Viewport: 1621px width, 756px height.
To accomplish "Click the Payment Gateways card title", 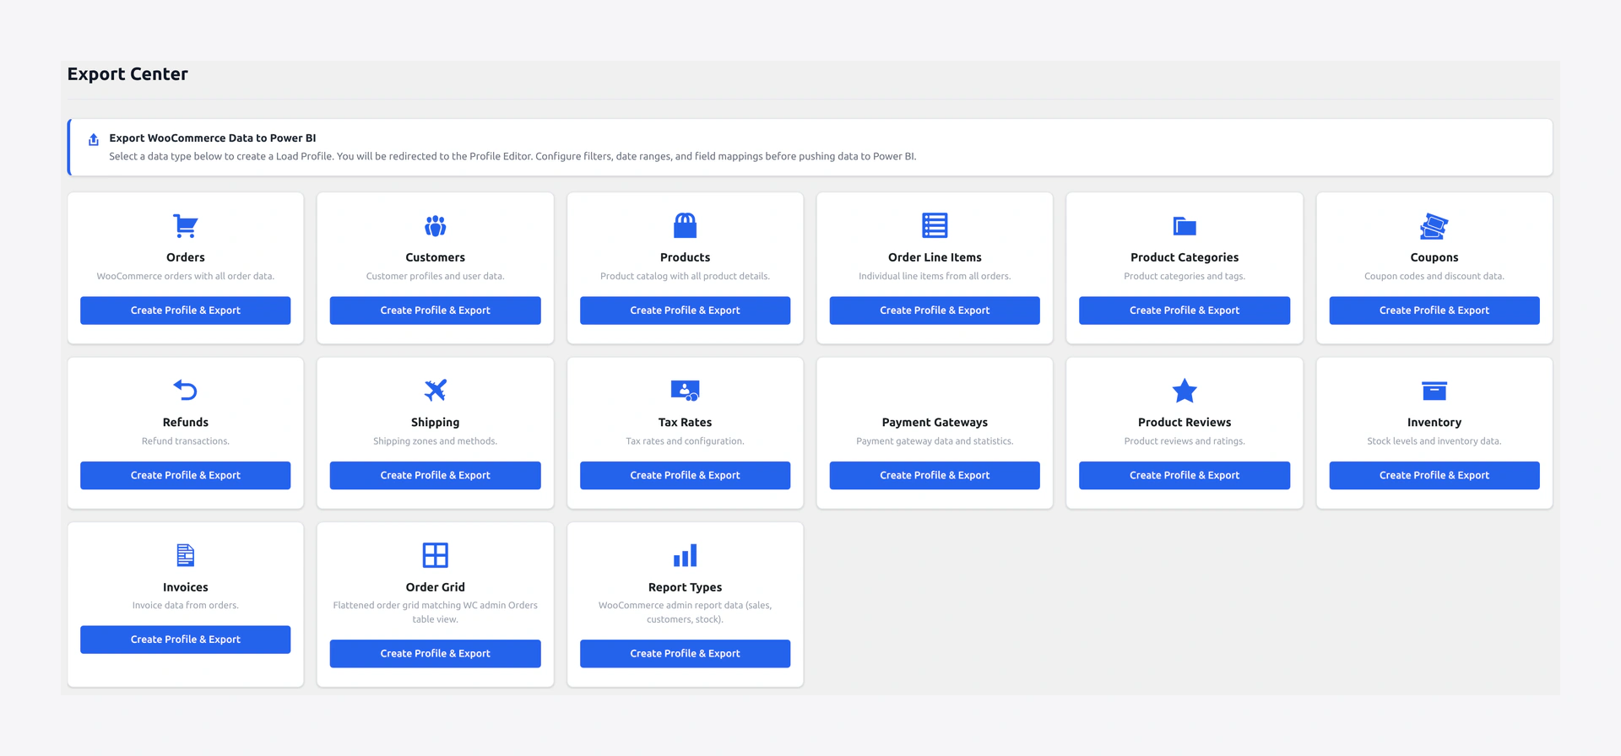I will coord(935,423).
